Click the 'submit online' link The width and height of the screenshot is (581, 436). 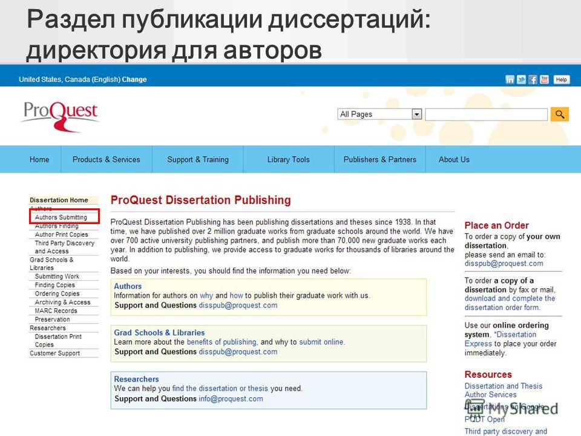point(321,342)
